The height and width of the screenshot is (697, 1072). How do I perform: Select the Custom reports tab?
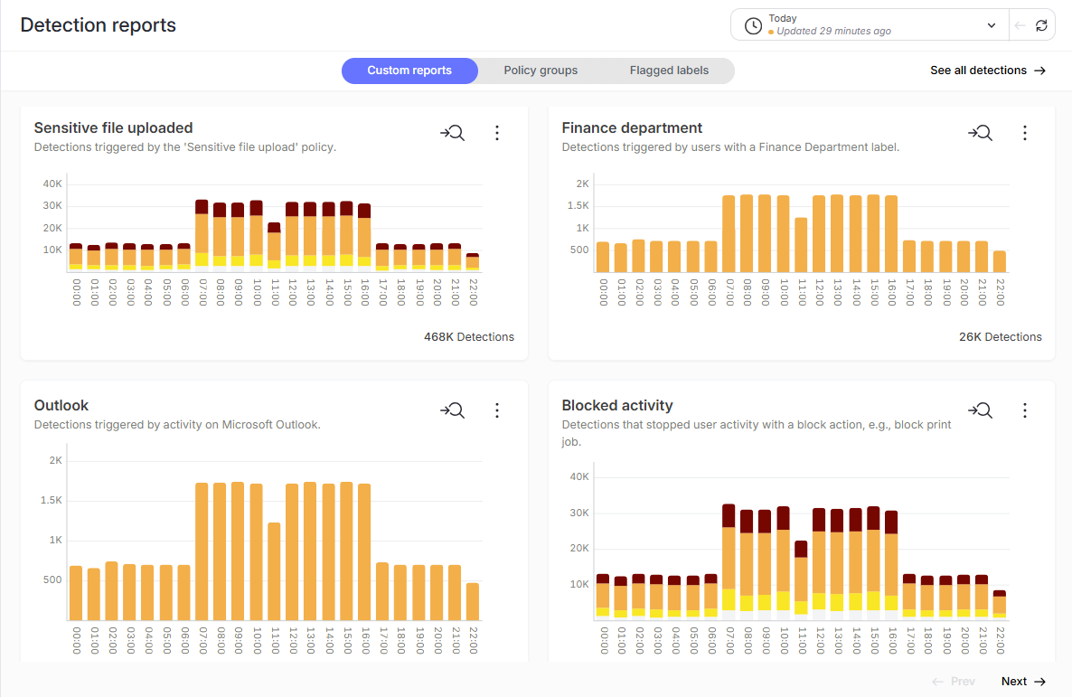(409, 70)
